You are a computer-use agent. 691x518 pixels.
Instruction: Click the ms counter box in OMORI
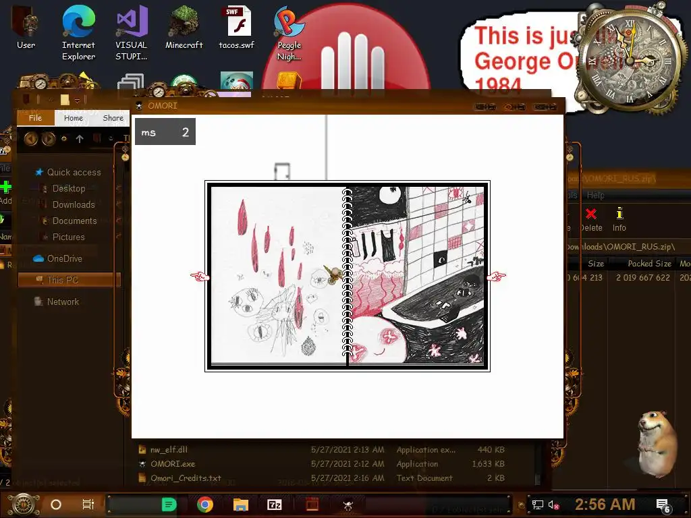pos(165,132)
